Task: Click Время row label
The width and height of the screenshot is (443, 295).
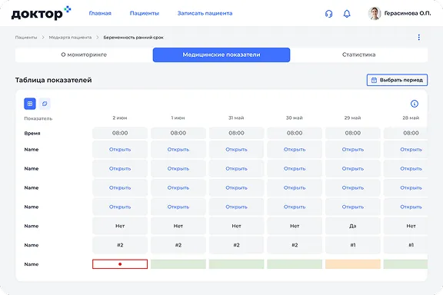Action: [x=32, y=133]
